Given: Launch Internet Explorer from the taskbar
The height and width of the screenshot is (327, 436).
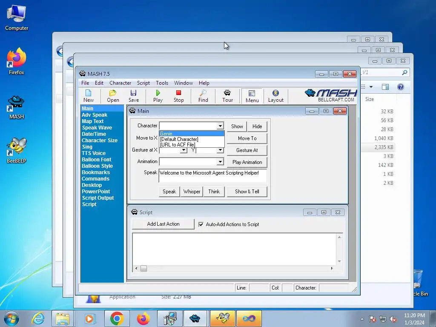Looking at the screenshot, I should point(38,318).
